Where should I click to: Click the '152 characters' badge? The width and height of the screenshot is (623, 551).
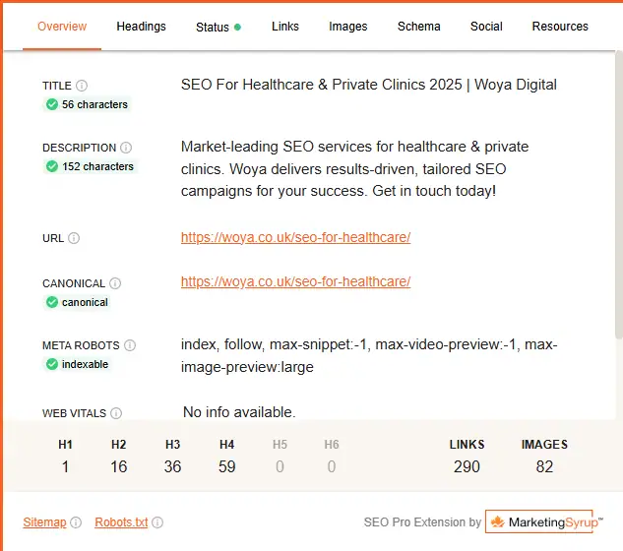pyautogui.click(x=90, y=166)
